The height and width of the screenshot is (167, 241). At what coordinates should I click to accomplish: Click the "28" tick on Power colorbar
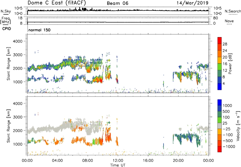click(x=225, y=44)
